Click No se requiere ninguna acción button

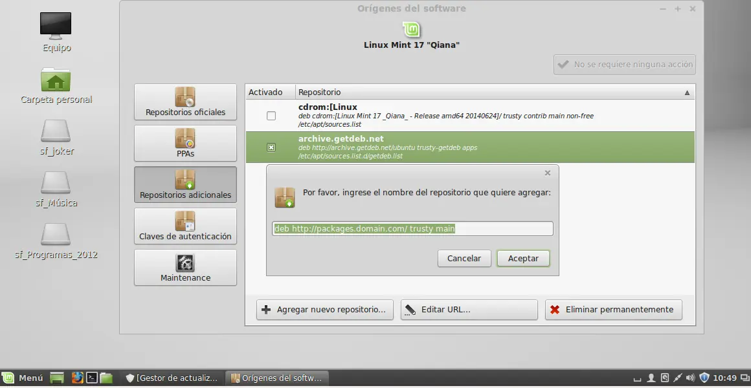coord(625,65)
